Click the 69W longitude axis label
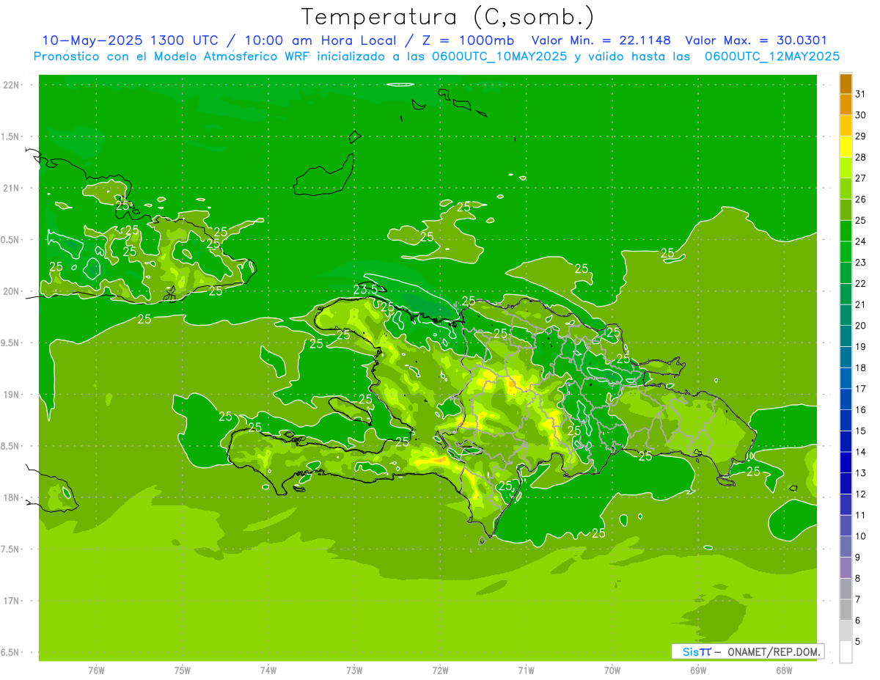The width and height of the screenshot is (880, 680). pyautogui.click(x=698, y=670)
